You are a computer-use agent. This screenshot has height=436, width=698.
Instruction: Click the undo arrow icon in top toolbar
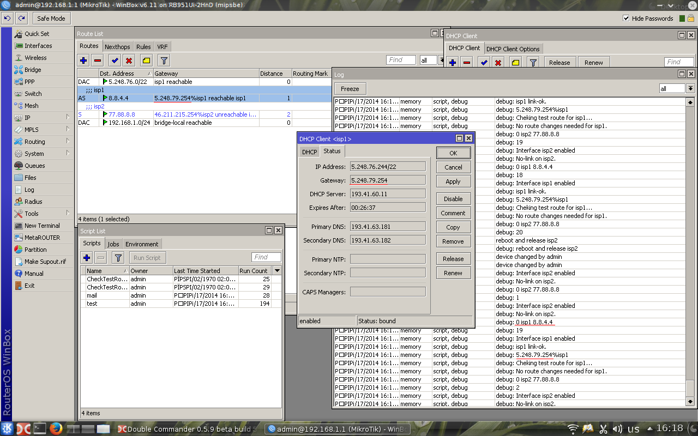(7, 18)
